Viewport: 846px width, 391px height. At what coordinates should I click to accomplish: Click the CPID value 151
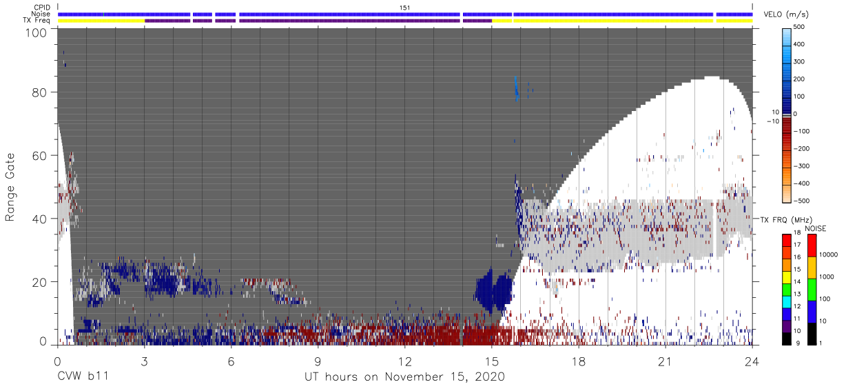tap(404, 8)
